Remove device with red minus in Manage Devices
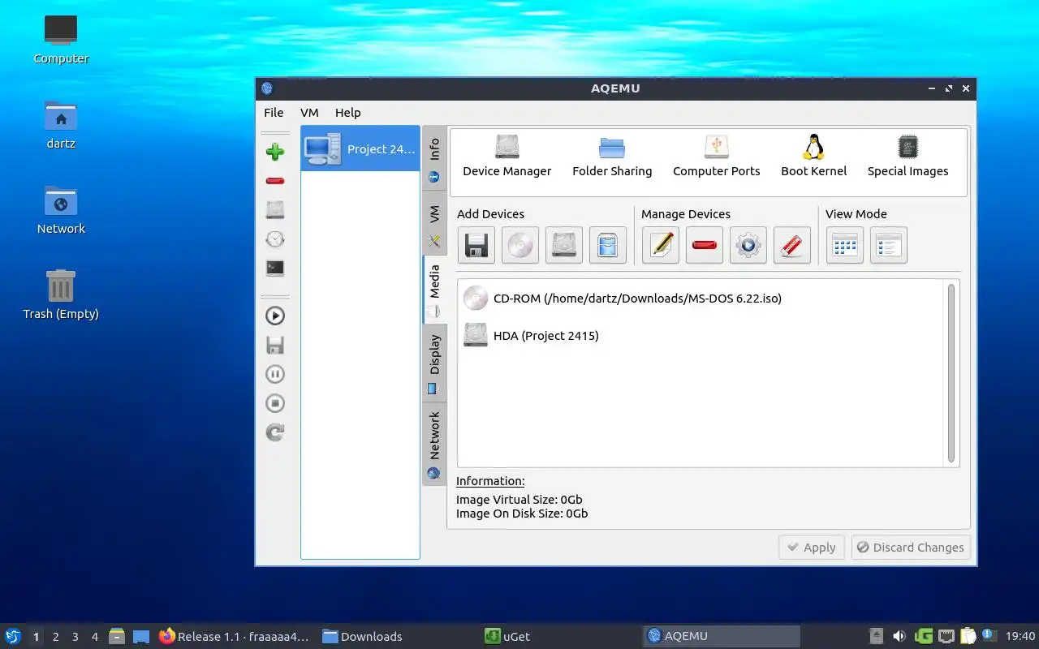The width and height of the screenshot is (1039, 649). point(705,245)
